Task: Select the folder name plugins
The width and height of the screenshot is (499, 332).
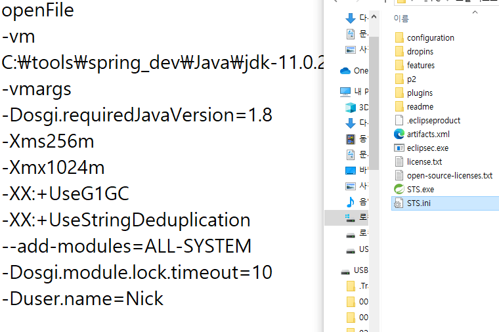Action: click(x=420, y=93)
